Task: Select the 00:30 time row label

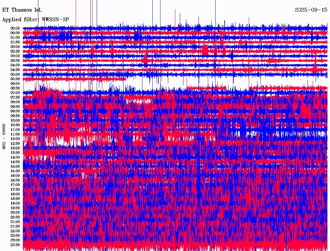Action: tap(15, 33)
